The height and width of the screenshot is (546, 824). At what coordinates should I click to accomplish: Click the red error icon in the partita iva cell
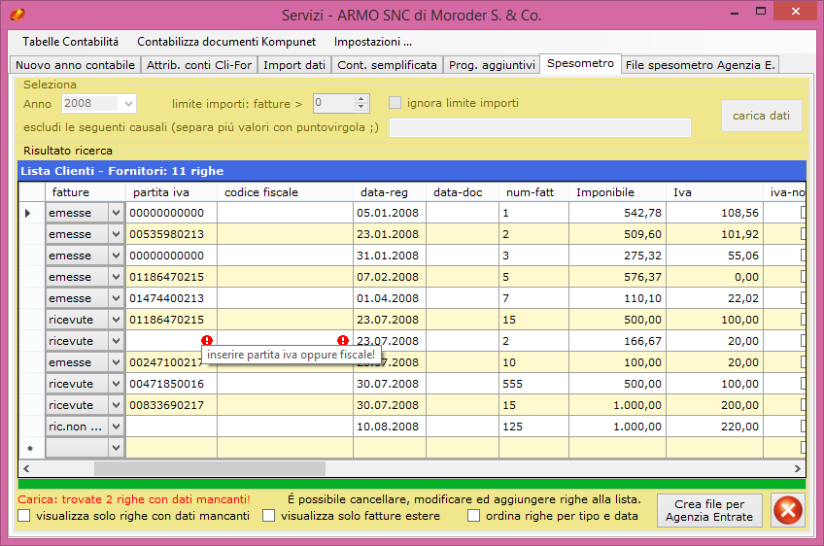[207, 341]
